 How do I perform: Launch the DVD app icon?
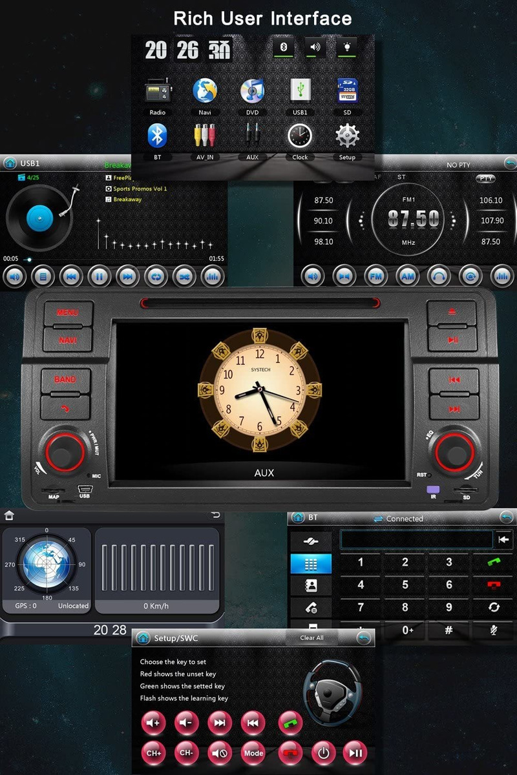click(252, 92)
